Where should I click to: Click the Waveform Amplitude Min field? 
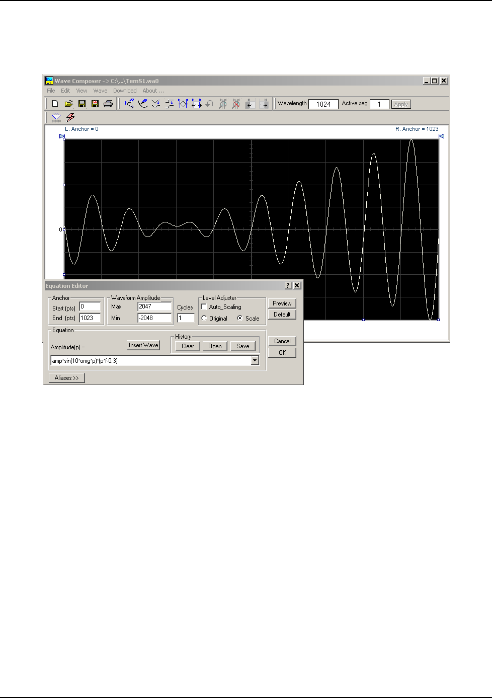154,318
